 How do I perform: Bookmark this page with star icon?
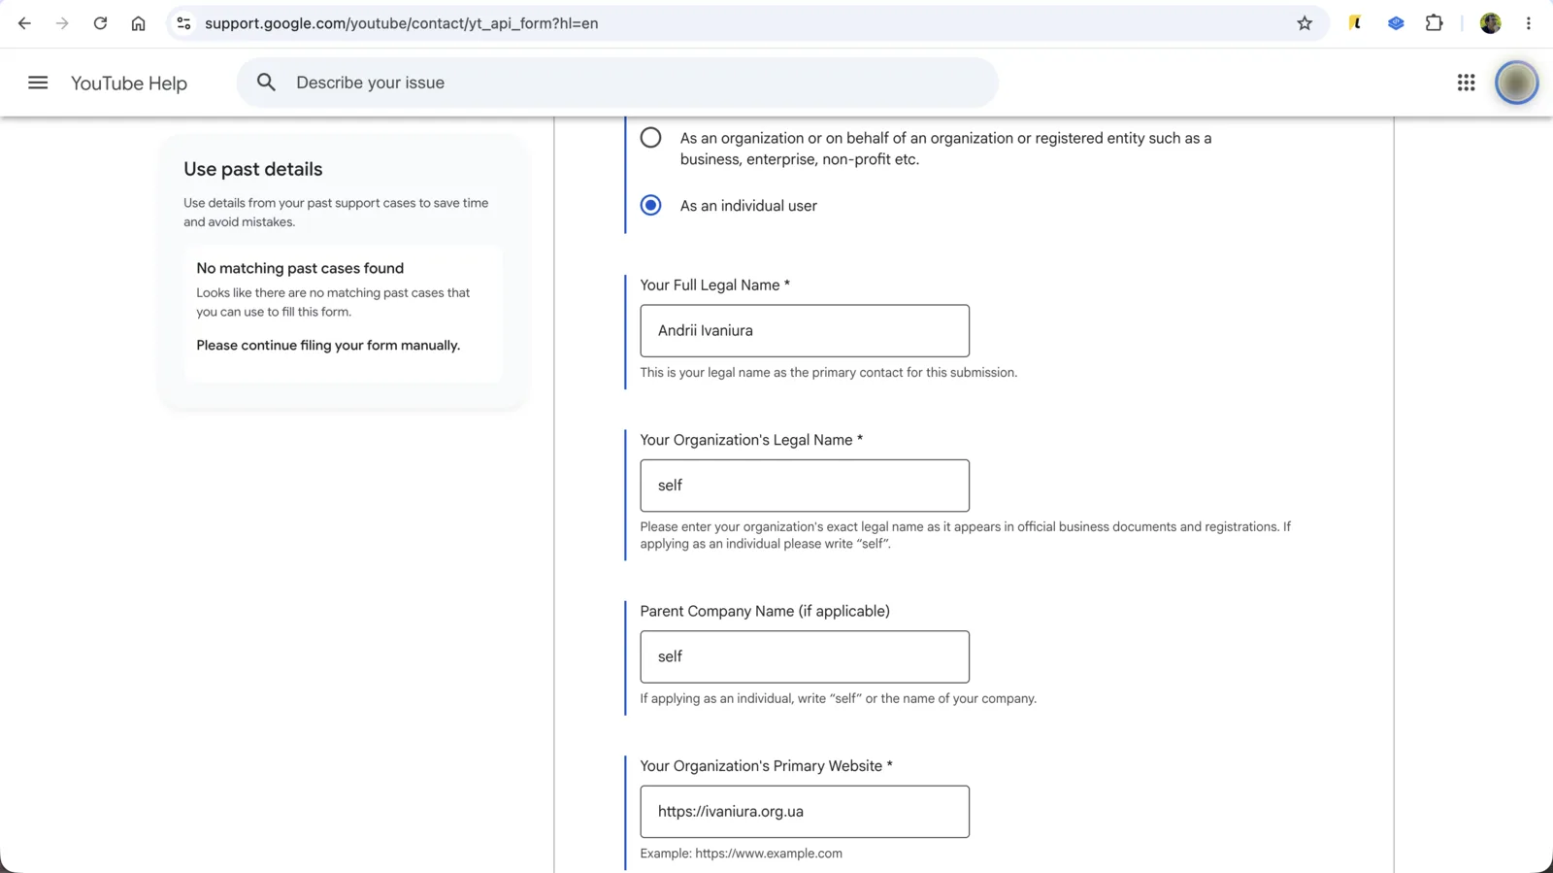click(x=1305, y=23)
